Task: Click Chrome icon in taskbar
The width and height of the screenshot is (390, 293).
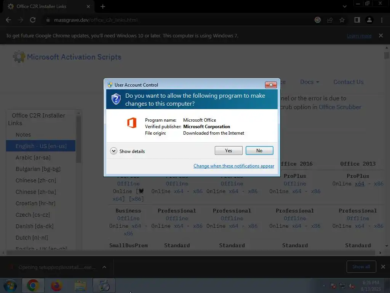Action: [x=33, y=285]
